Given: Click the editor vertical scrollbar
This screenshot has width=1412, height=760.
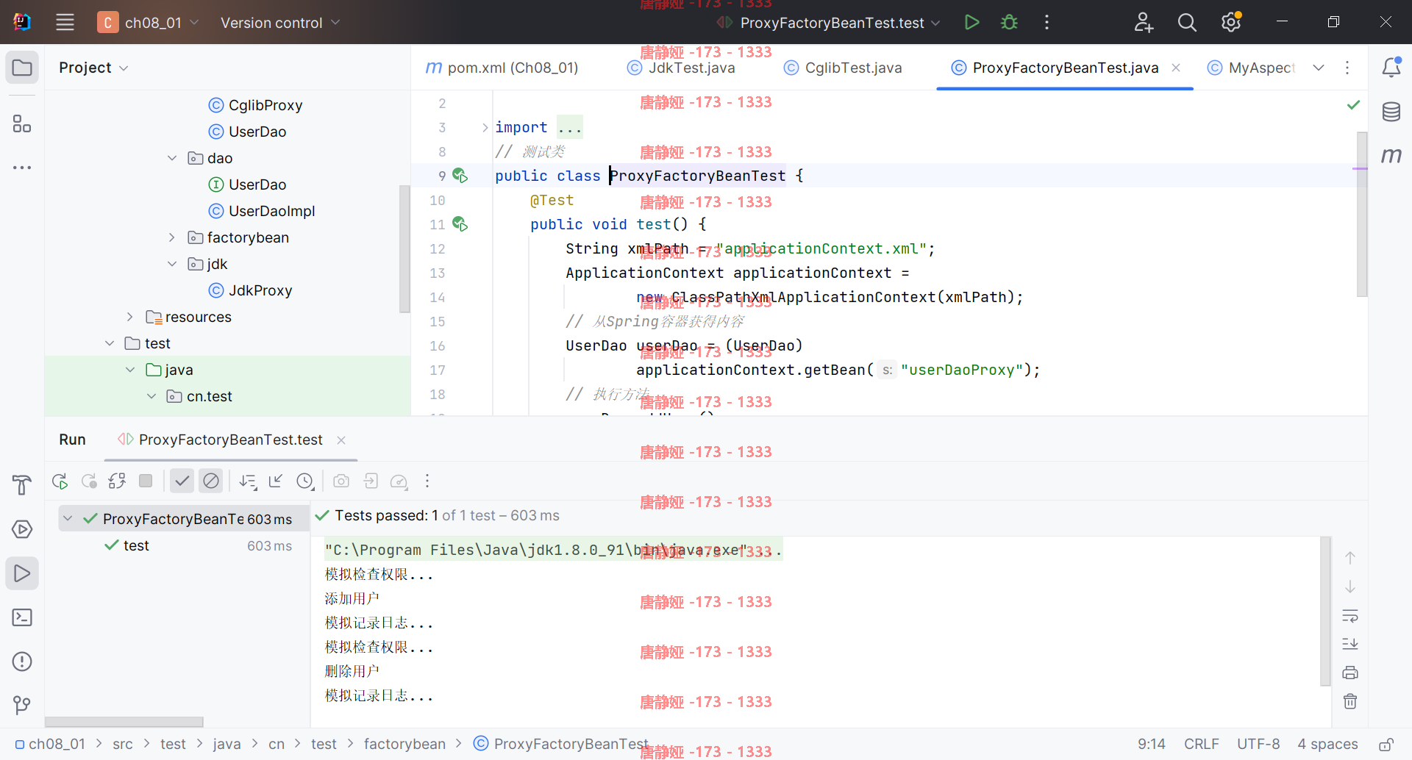Looking at the screenshot, I should coord(1362,214).
